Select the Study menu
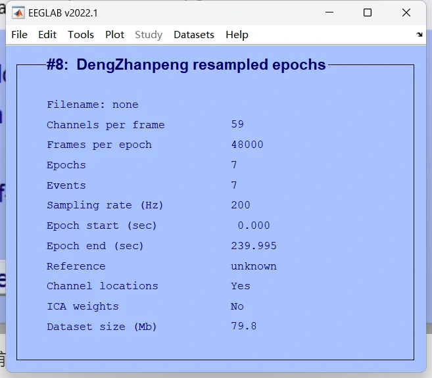 click(x=149, y=35)
